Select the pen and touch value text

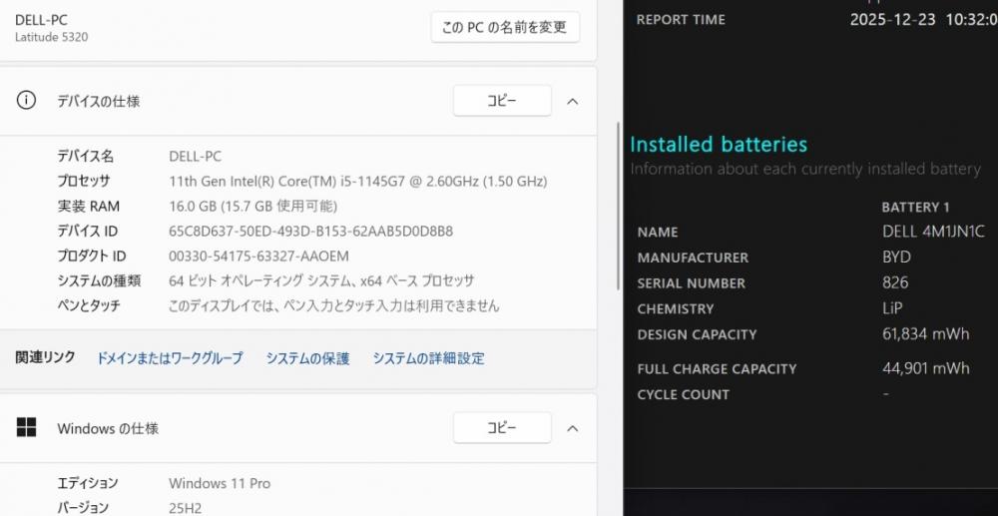pos(333,305)
